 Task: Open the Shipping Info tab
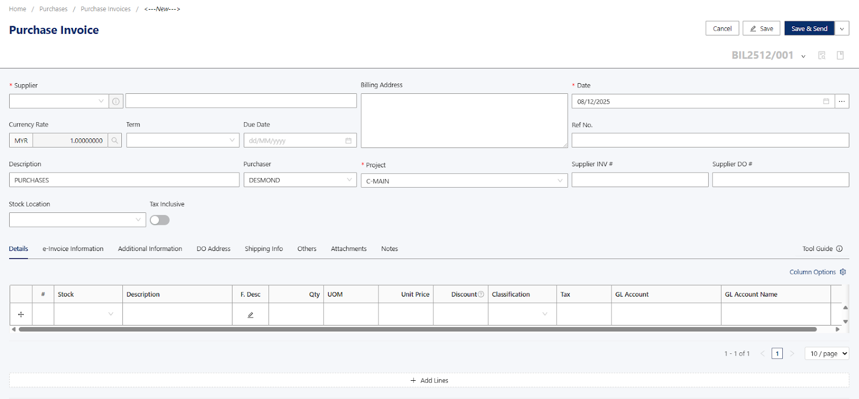(264, 249)
